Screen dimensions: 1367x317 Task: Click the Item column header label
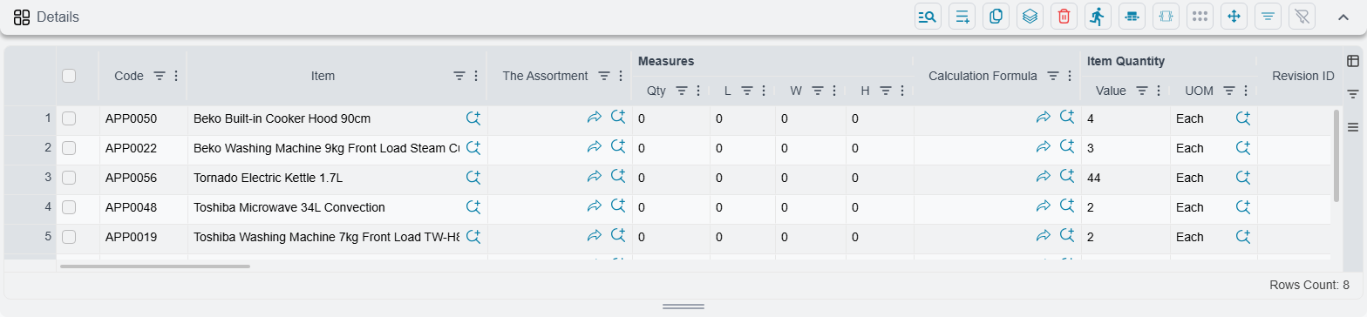point(323,76)
